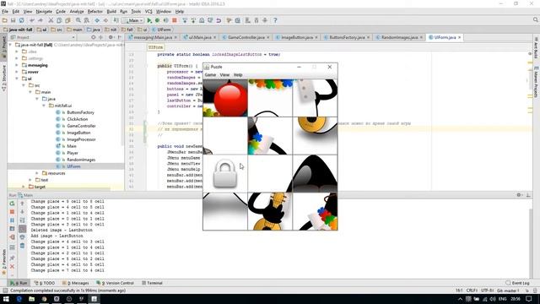Click the red Stop icon in main toolbar

pyautogui.click(x=175, y=20)
